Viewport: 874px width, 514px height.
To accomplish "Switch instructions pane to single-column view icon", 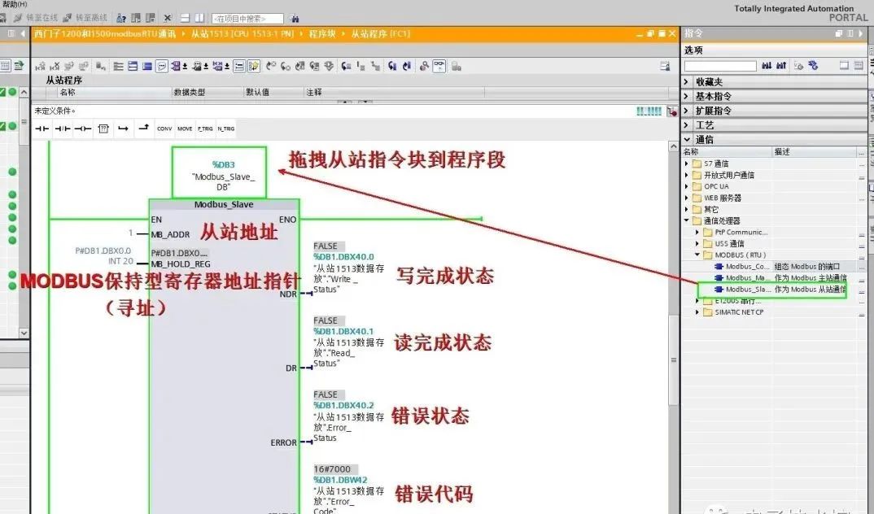I will 844,66.
